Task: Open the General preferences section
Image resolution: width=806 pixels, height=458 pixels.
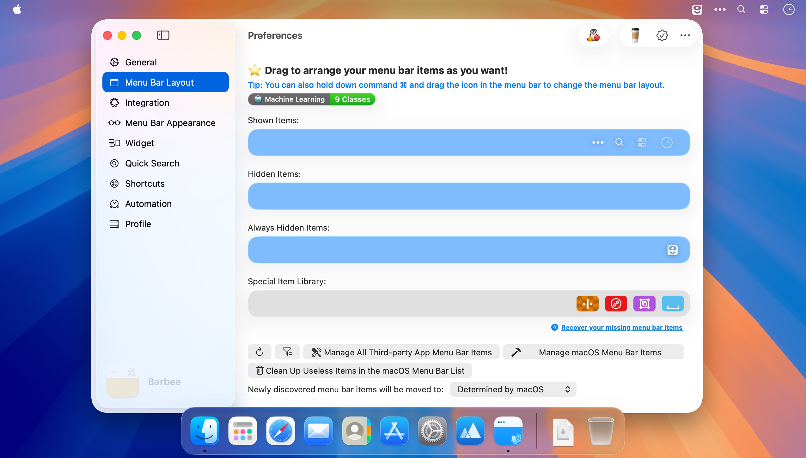Action: [x=165, y=62]
